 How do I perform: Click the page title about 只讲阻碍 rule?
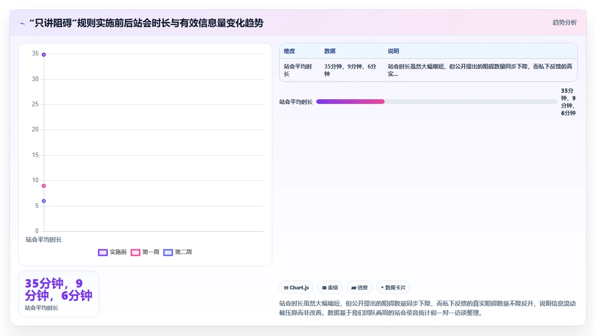146,23
